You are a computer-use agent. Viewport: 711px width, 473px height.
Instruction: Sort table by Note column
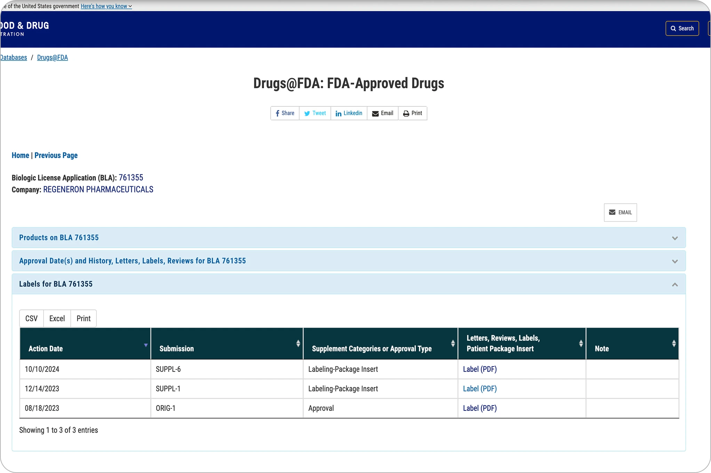[632, 343]
